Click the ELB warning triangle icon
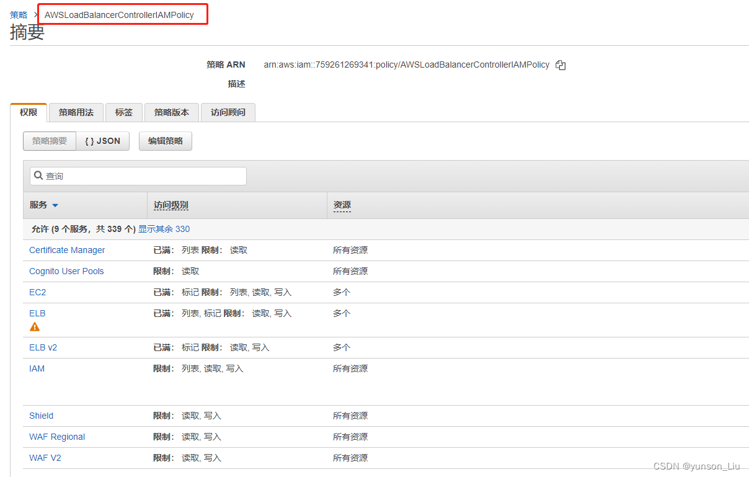Image resolution: width=749 pixels, height=477 pixels. [35, 326]
